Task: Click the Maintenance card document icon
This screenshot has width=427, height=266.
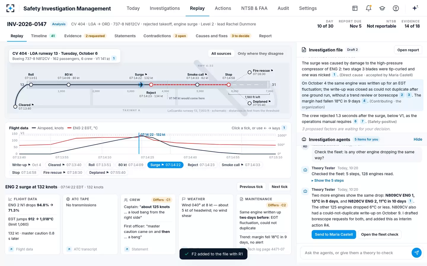Action: tap(241, 199)
